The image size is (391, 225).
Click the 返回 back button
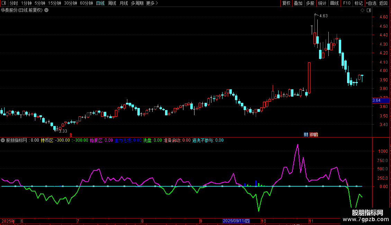[x=383, y=3]
